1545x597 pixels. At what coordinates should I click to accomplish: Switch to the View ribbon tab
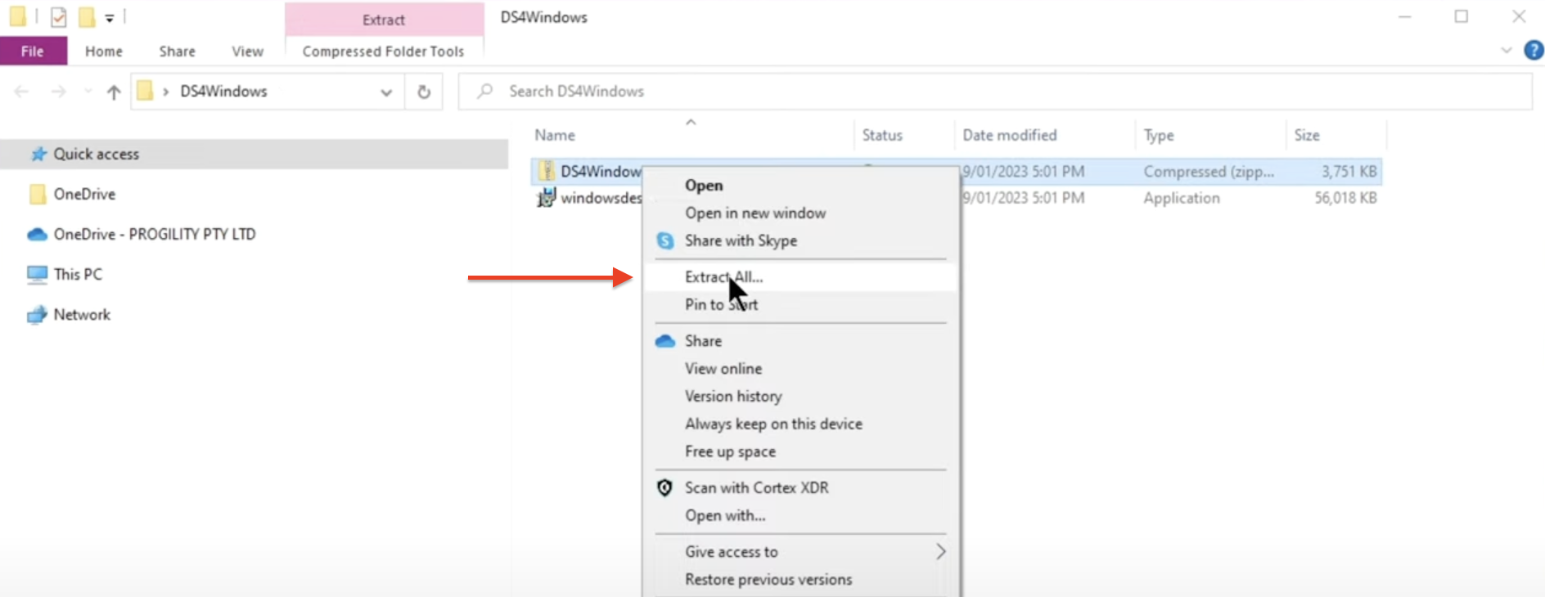coord(247,51)
